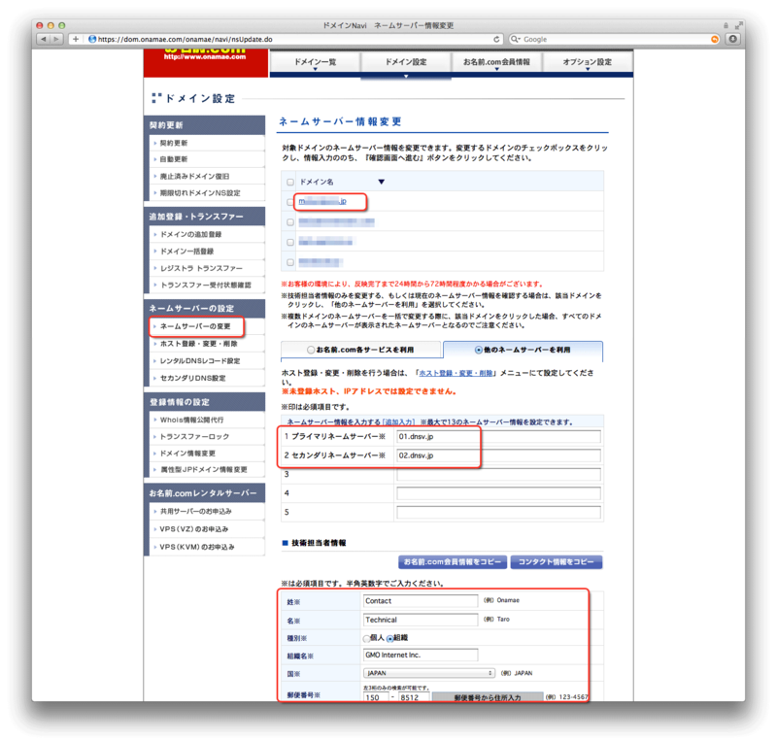Click primary nameserver field 01.dnsv.jp

(498, 437)
